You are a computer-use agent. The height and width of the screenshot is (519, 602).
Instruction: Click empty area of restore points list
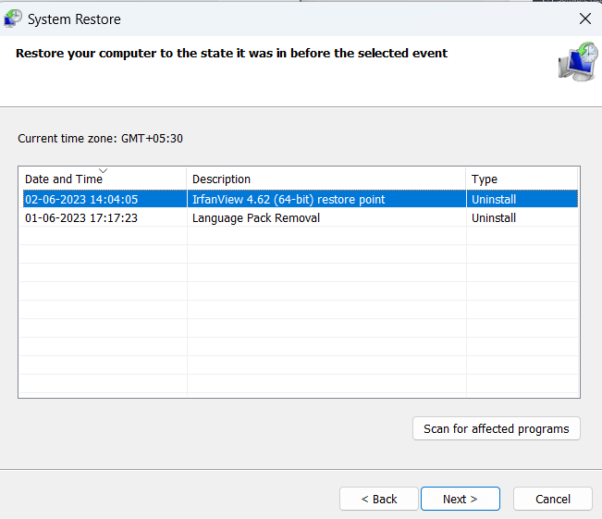coord(300,311)
